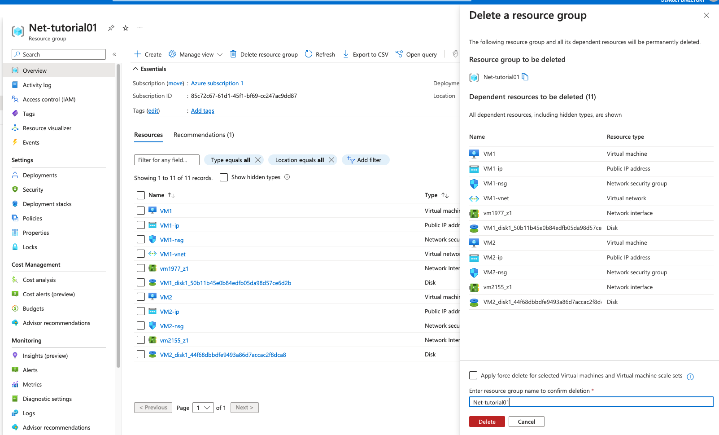This screenshot has height=435, width=719.
Task: Open the Type equals all filter
Action: pyautogui.click(x=231, y=160)
